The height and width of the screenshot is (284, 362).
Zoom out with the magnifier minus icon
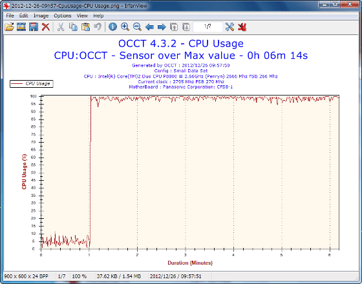point(137,27)
